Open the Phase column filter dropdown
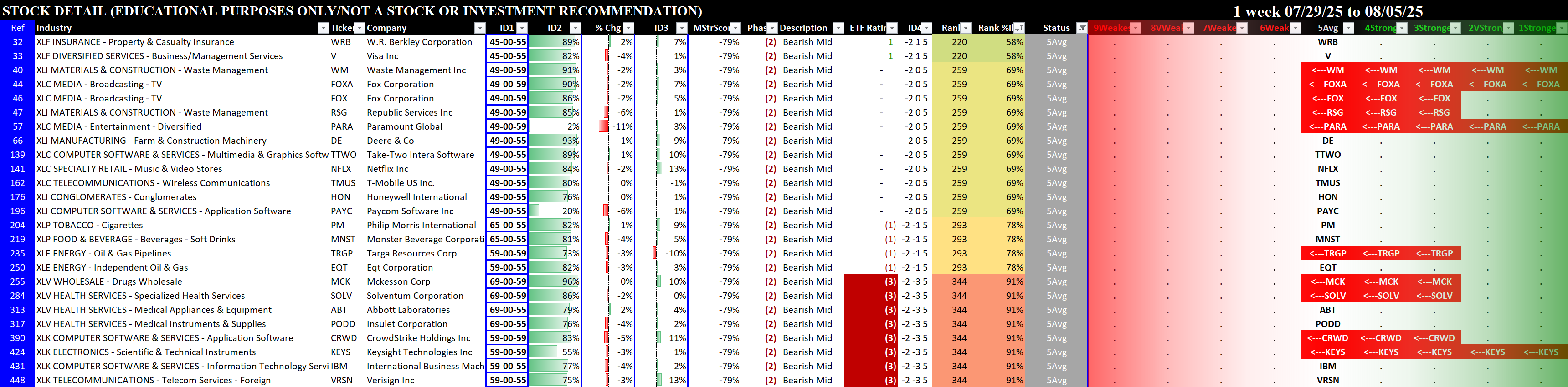1568x387 pixels. click(772, 28)
